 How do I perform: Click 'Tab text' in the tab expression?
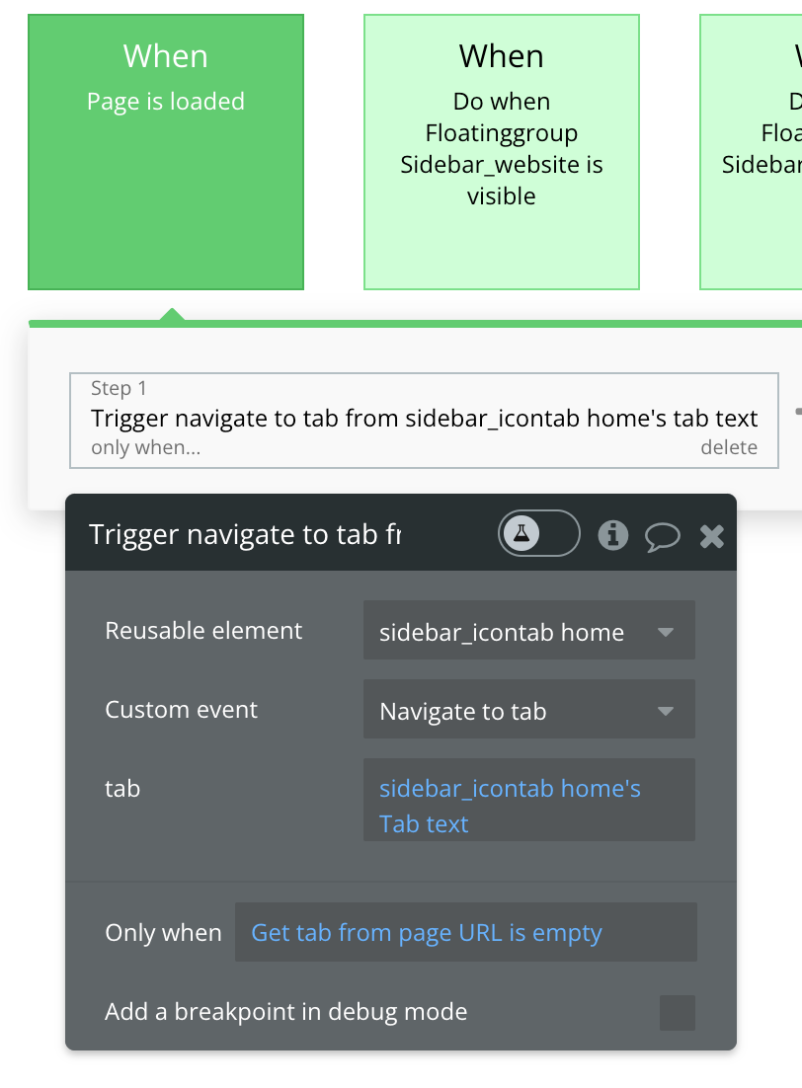click(x=424, y=824)
